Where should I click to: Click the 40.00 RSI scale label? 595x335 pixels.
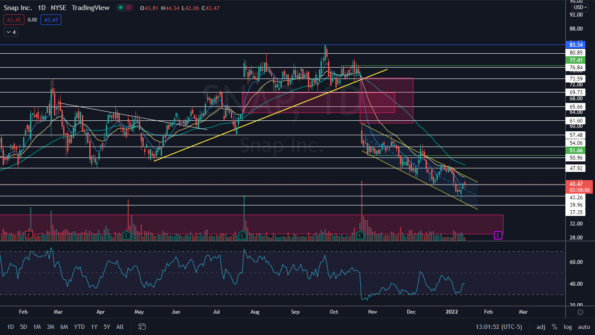coord(576,284)
